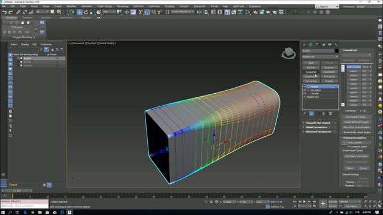
Task: Toggle the Percent Snap icon
Action: point(154,12)
